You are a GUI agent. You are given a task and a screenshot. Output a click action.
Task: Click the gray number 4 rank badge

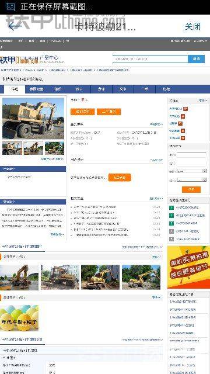171,231
